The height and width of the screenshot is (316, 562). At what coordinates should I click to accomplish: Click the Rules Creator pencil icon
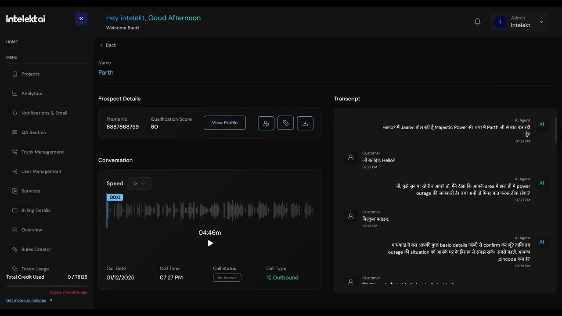point(15,249)
